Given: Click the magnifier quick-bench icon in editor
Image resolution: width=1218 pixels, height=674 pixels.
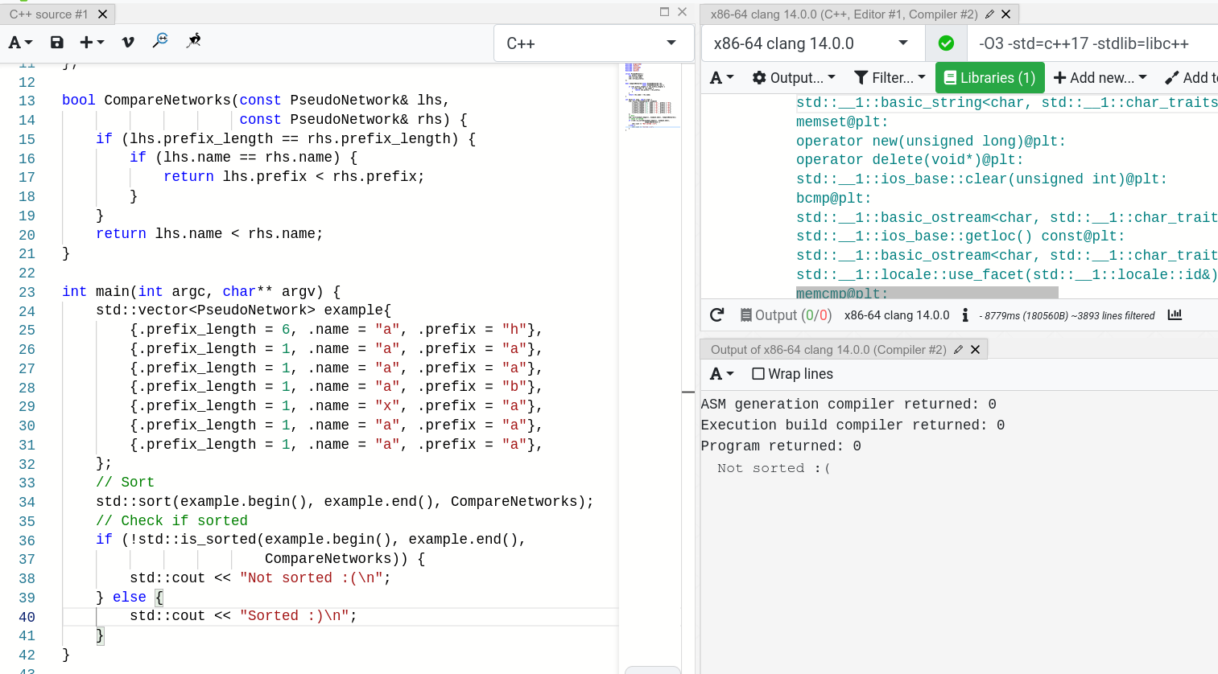Looking at the screenshot, I should [x=160, y=41].
